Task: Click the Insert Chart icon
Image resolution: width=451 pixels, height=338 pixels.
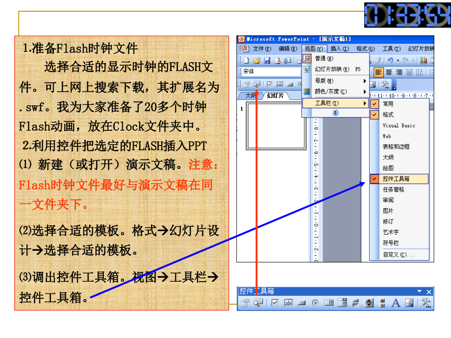Action: [424, 60]
